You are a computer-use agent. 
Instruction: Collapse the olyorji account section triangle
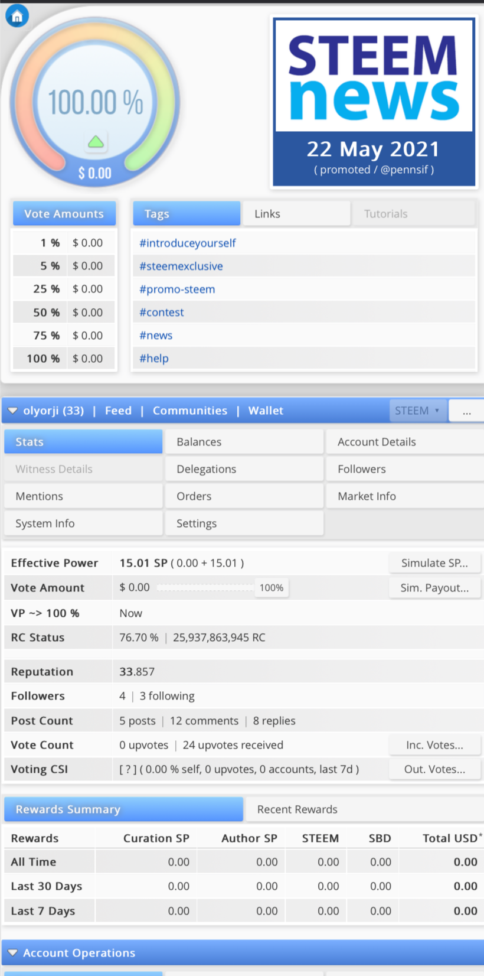pyautogui.click(x=12, y=411)
